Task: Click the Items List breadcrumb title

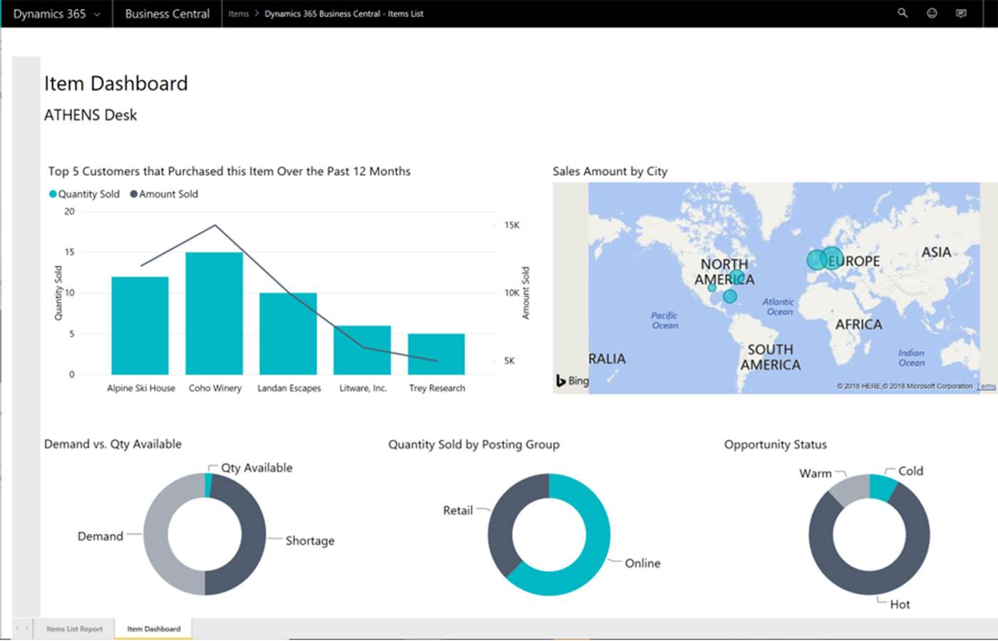Action: 344,14
